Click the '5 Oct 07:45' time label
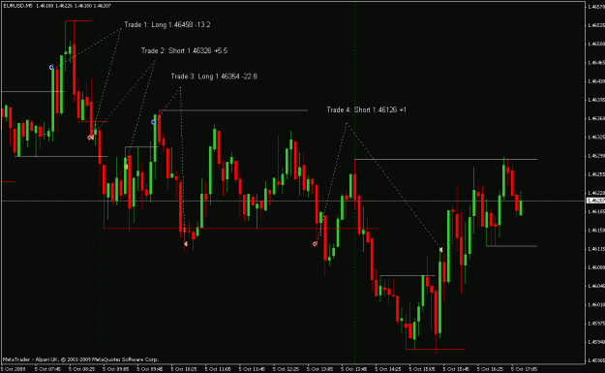Viewport: 605px width, 373px height. click(x=47, y=369)
